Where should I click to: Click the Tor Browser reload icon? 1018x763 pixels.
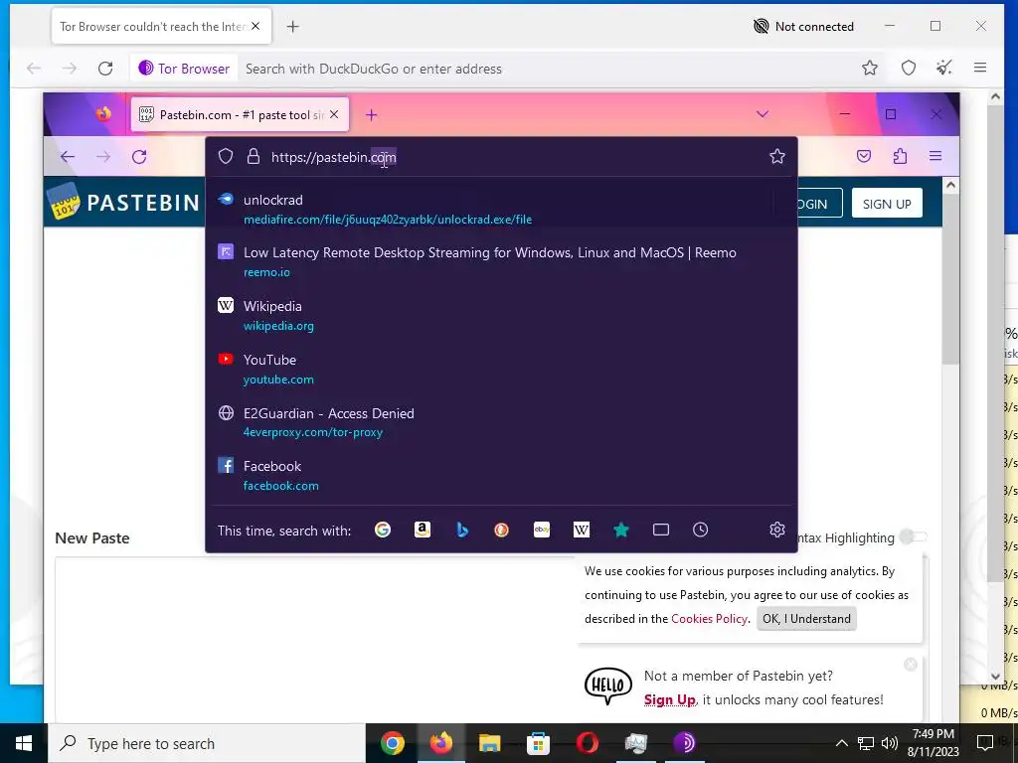(x=105, y=69)
